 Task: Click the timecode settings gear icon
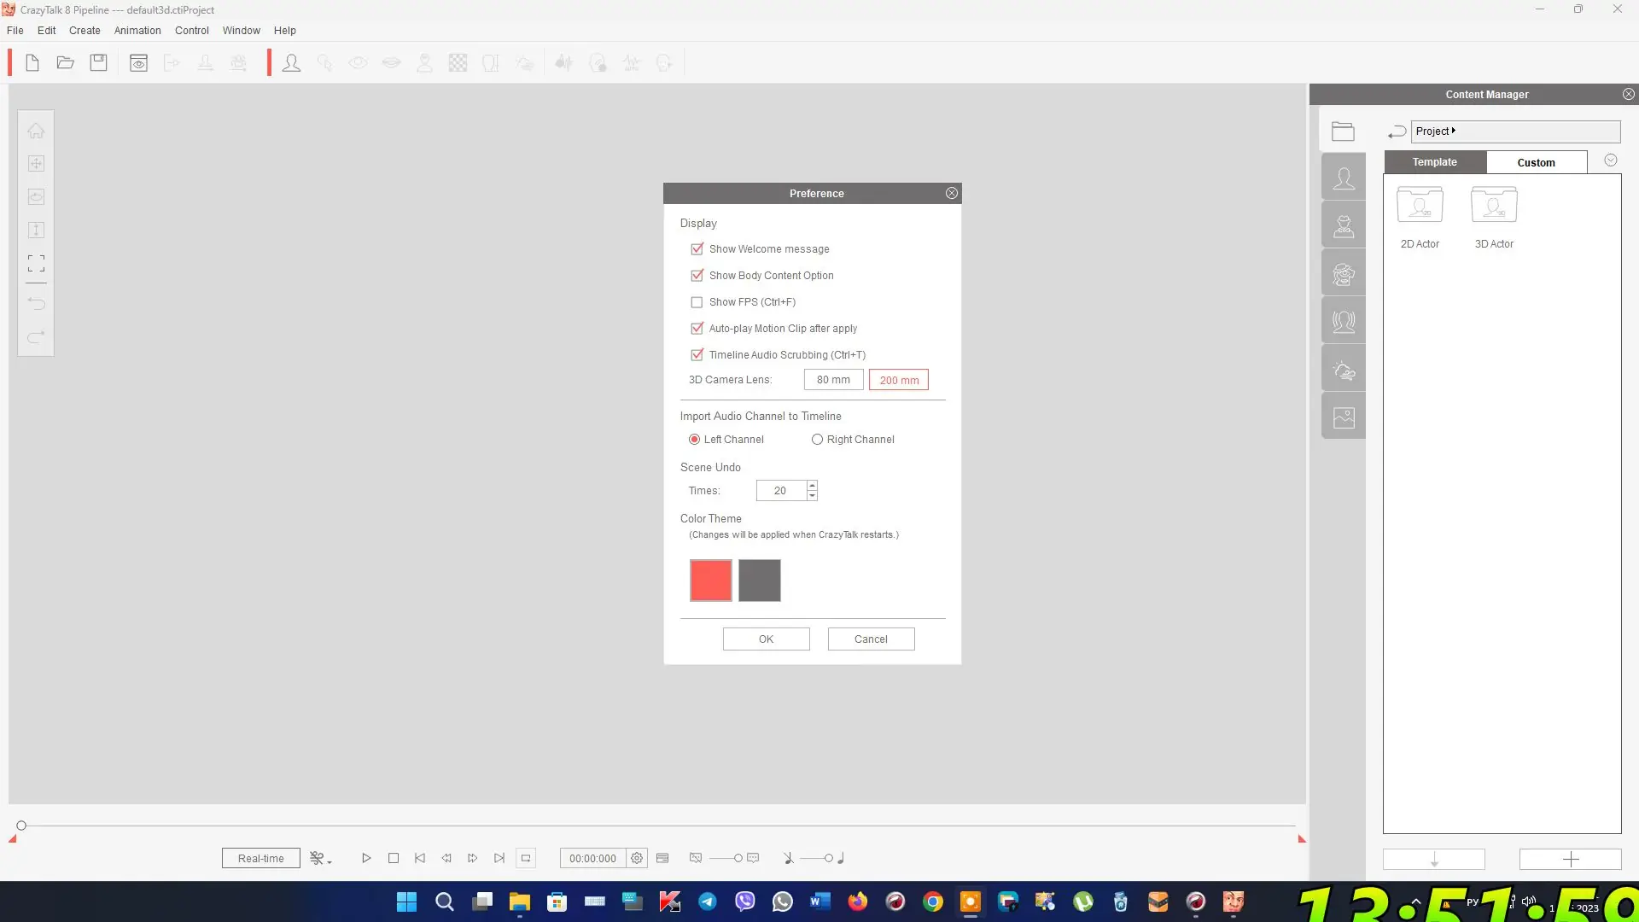(637, 858)
